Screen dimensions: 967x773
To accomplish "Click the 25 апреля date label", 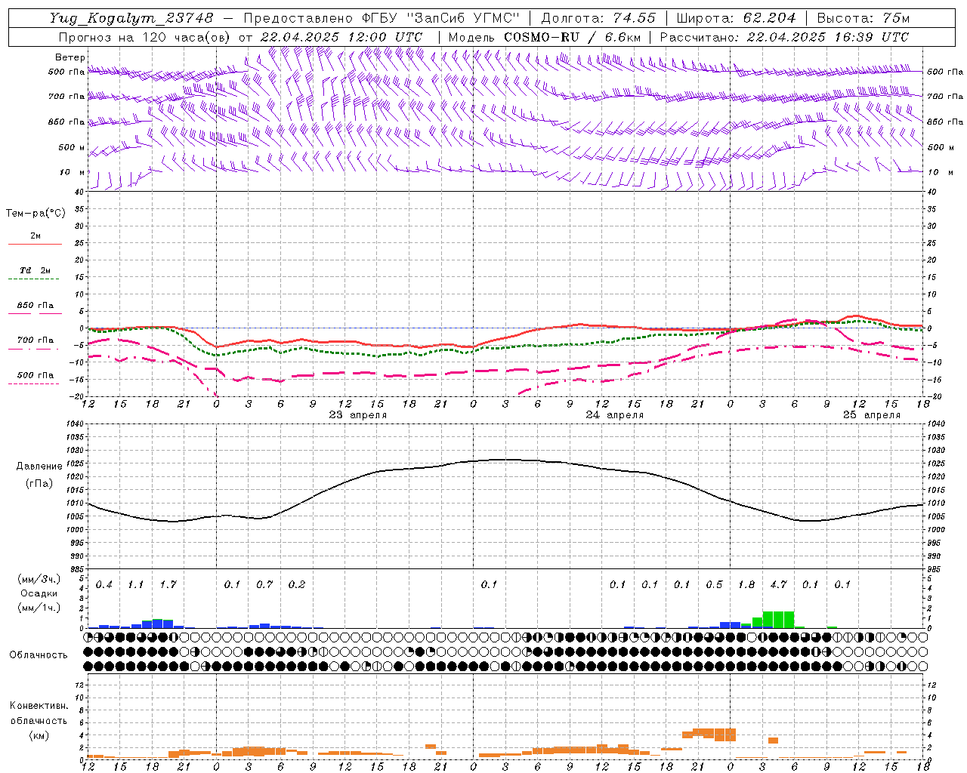I will click(871, 415).
